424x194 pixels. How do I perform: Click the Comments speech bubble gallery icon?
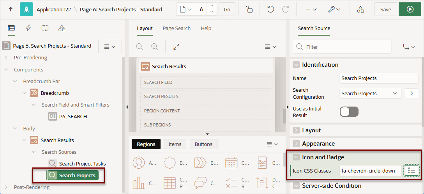(x=200, y=183)
